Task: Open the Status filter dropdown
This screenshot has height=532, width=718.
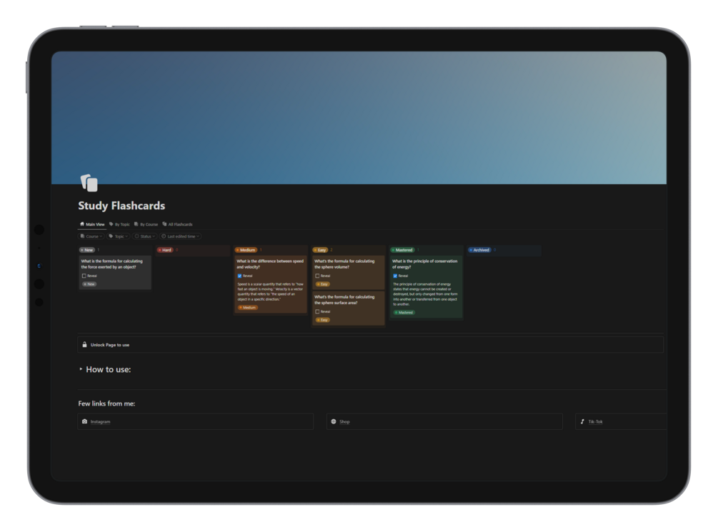Action: (x=145, y=236)
